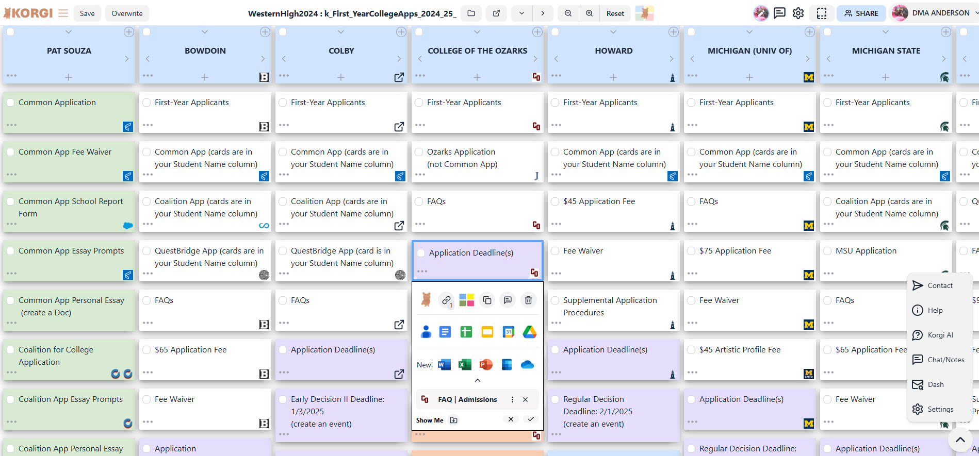Attach a PowerPoint presentation
Screen dimensions: 979x456
point(486,365)
